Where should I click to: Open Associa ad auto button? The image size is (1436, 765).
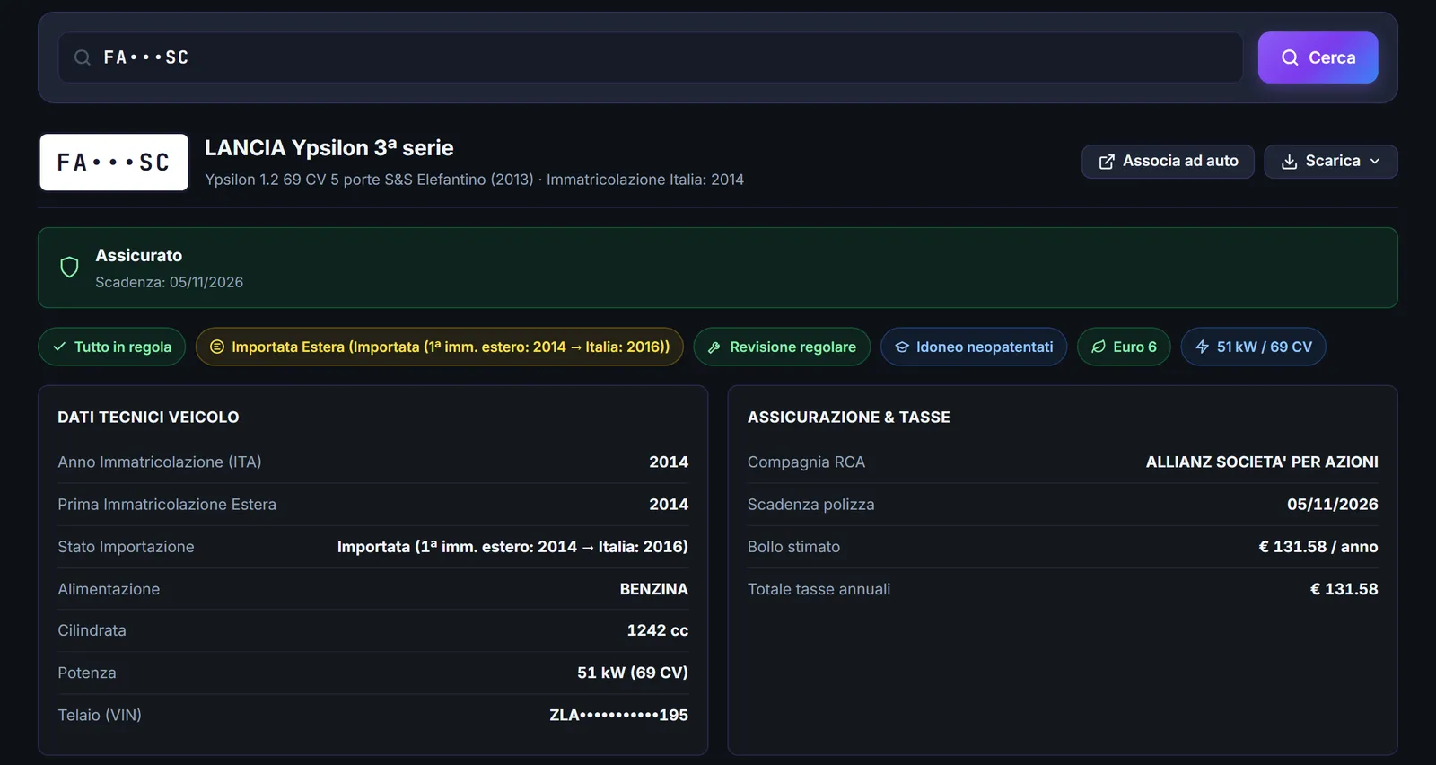1168,162
